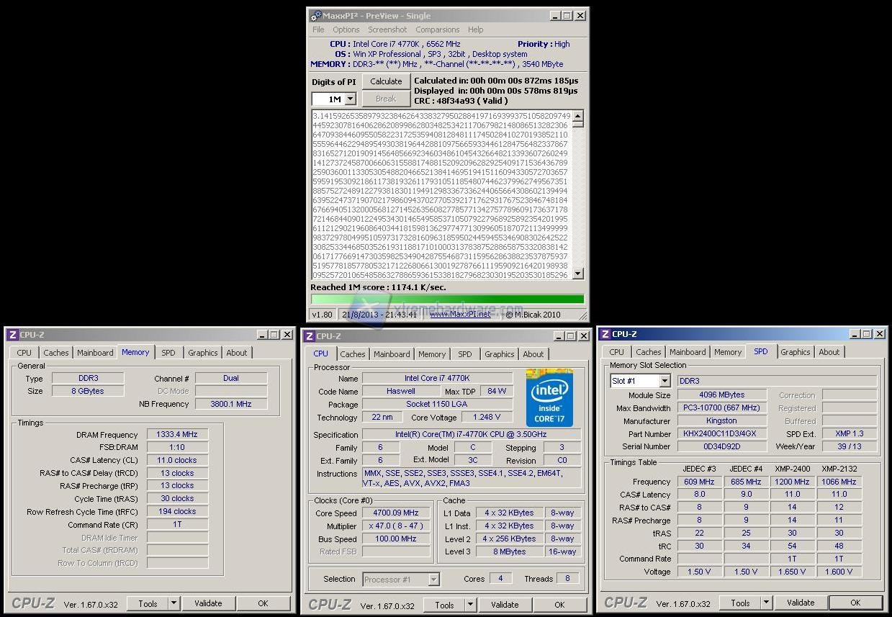Viewport: 892px width, 617px height.
Task: Expand the Slot #1 memory slot dropdown
Action: [664, 381]
